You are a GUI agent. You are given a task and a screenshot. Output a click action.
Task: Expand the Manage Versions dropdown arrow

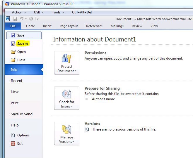click(74, 142)
